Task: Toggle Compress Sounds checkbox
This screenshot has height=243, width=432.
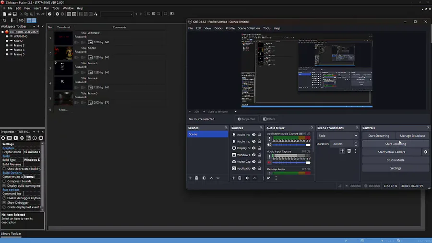Action: click(x=4, y=181)
